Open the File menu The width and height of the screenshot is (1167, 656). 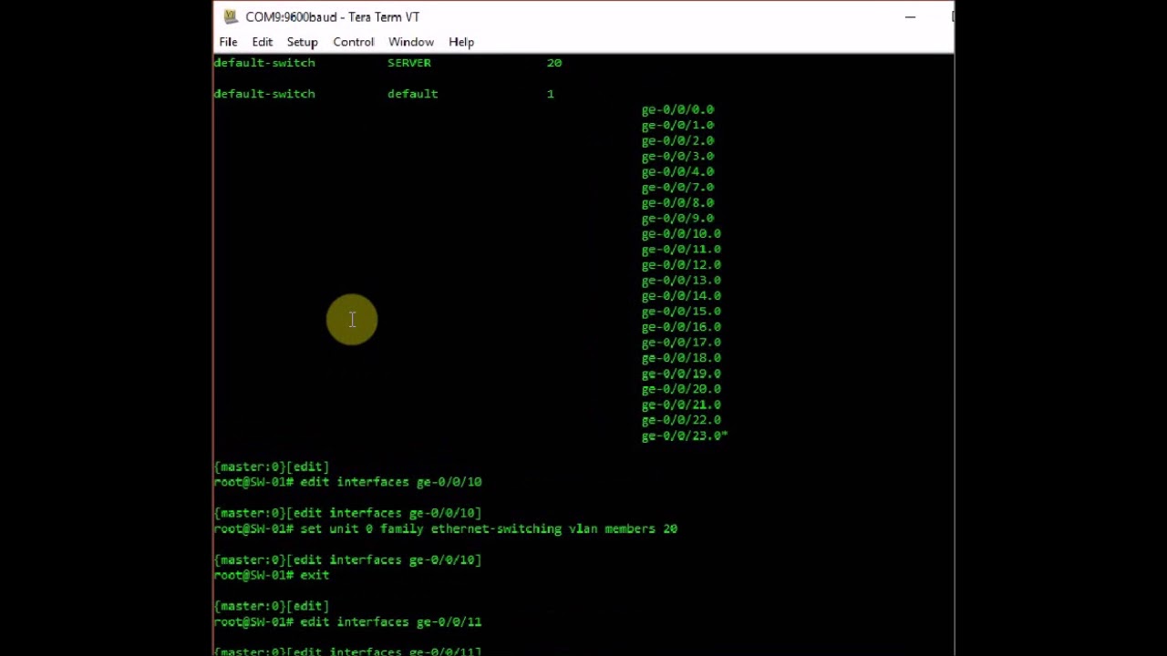[x=228, y=42]
